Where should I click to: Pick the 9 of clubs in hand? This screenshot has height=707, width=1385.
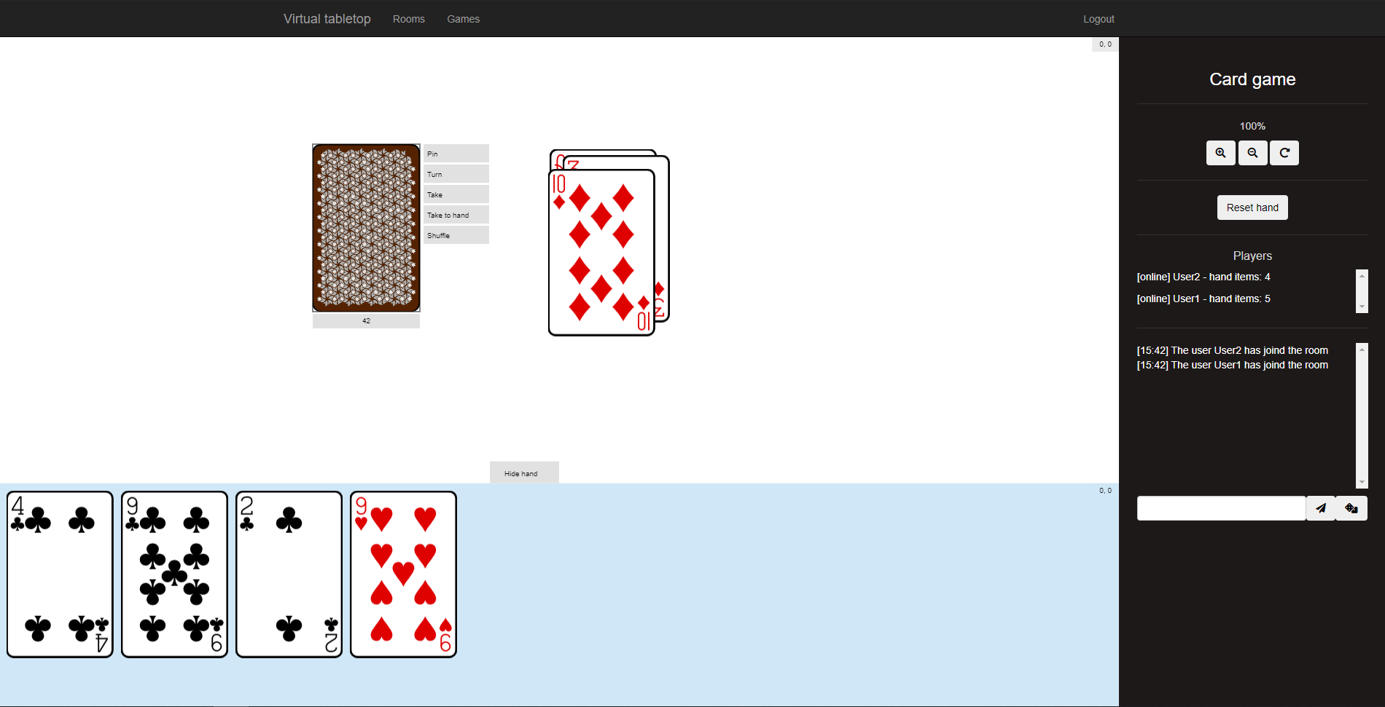coord(174,574)
